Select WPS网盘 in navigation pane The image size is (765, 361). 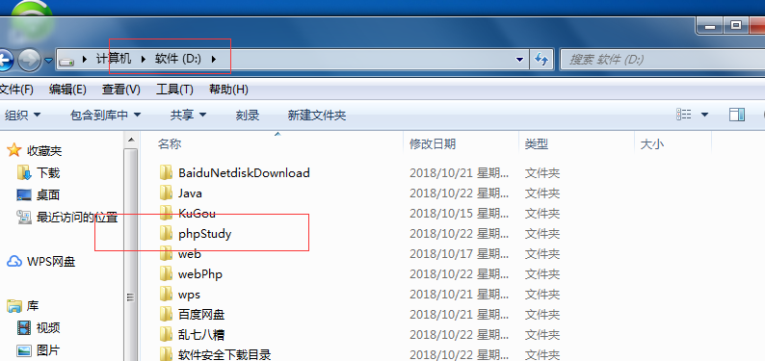tap(51, 262)
